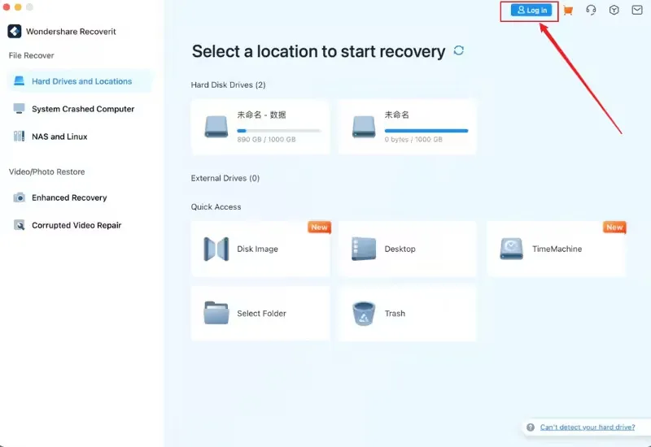The width and height of the screenshot is (651, 447).
Task: Click the help question mark icon
Action: click(x=531, y=427)
